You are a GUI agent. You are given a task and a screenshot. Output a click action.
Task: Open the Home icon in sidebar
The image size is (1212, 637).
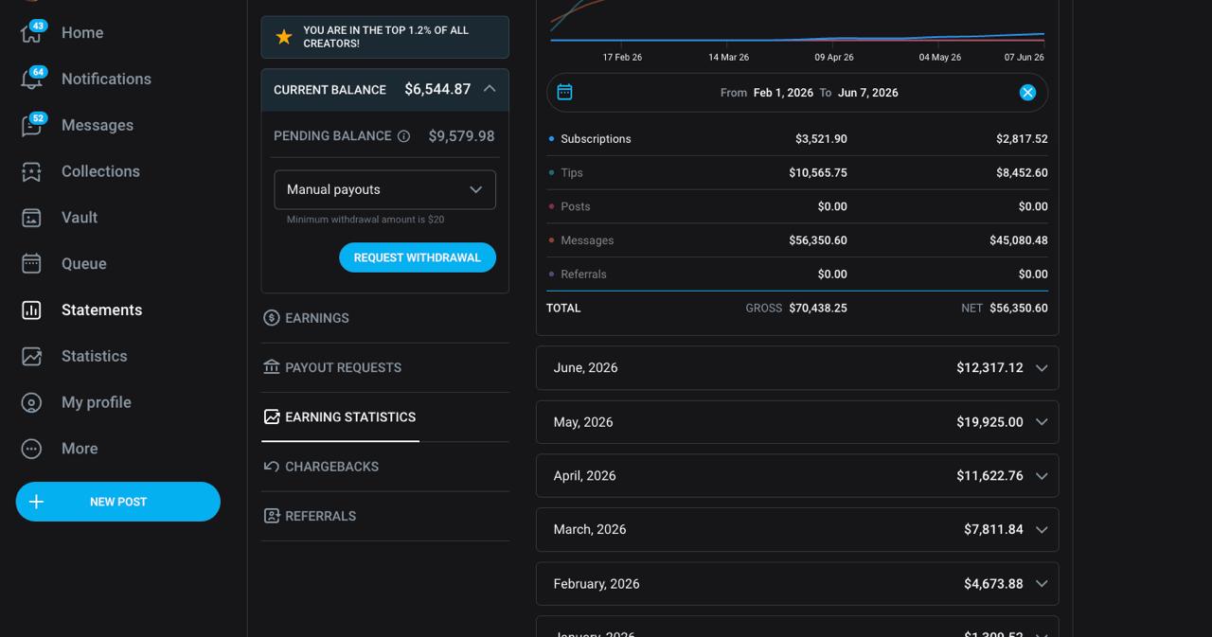(x=31, y=33)
